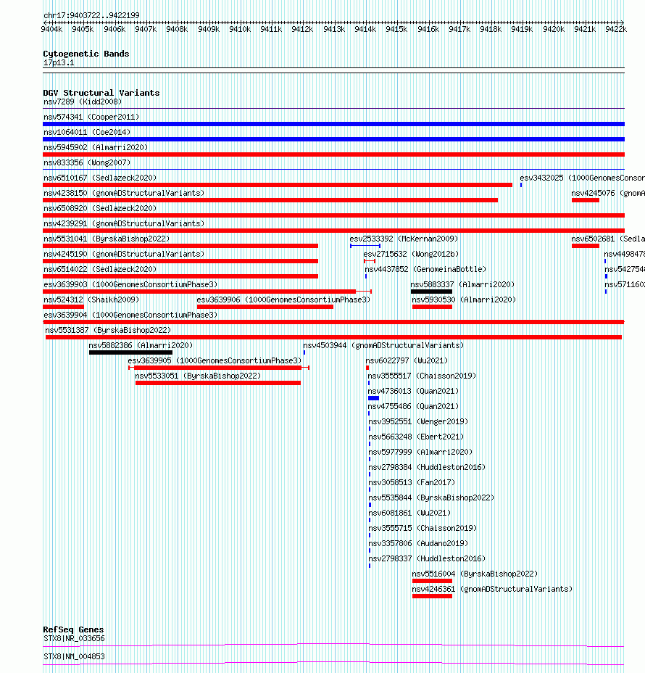Click the 9421k ruler position label
This screenshot has width=645, height=673.
coord(585,29)
